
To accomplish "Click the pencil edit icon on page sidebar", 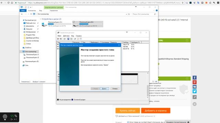I will pos(195,97).
